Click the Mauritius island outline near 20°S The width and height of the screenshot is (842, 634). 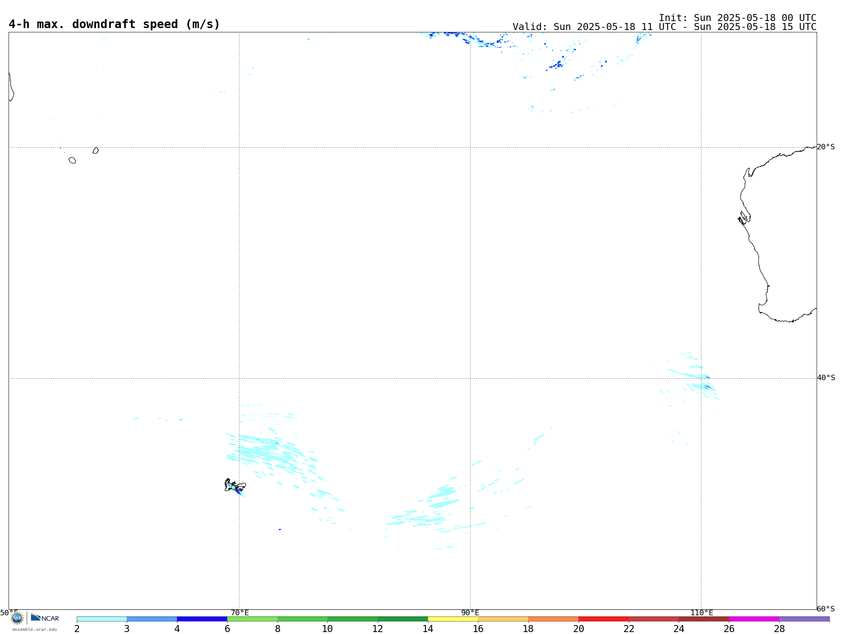click(96, 151)
